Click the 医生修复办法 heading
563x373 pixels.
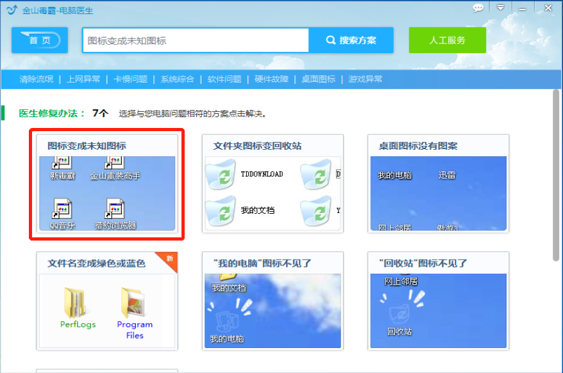tap(52, 113)
